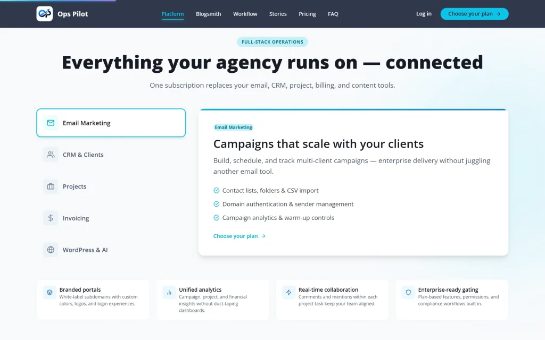
Task: Click the shield icon on Enterprise-ready gating
Action: [x=408, y=293]
